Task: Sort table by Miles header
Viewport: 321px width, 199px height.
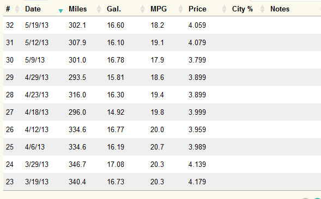Action: tap(77, 9)
